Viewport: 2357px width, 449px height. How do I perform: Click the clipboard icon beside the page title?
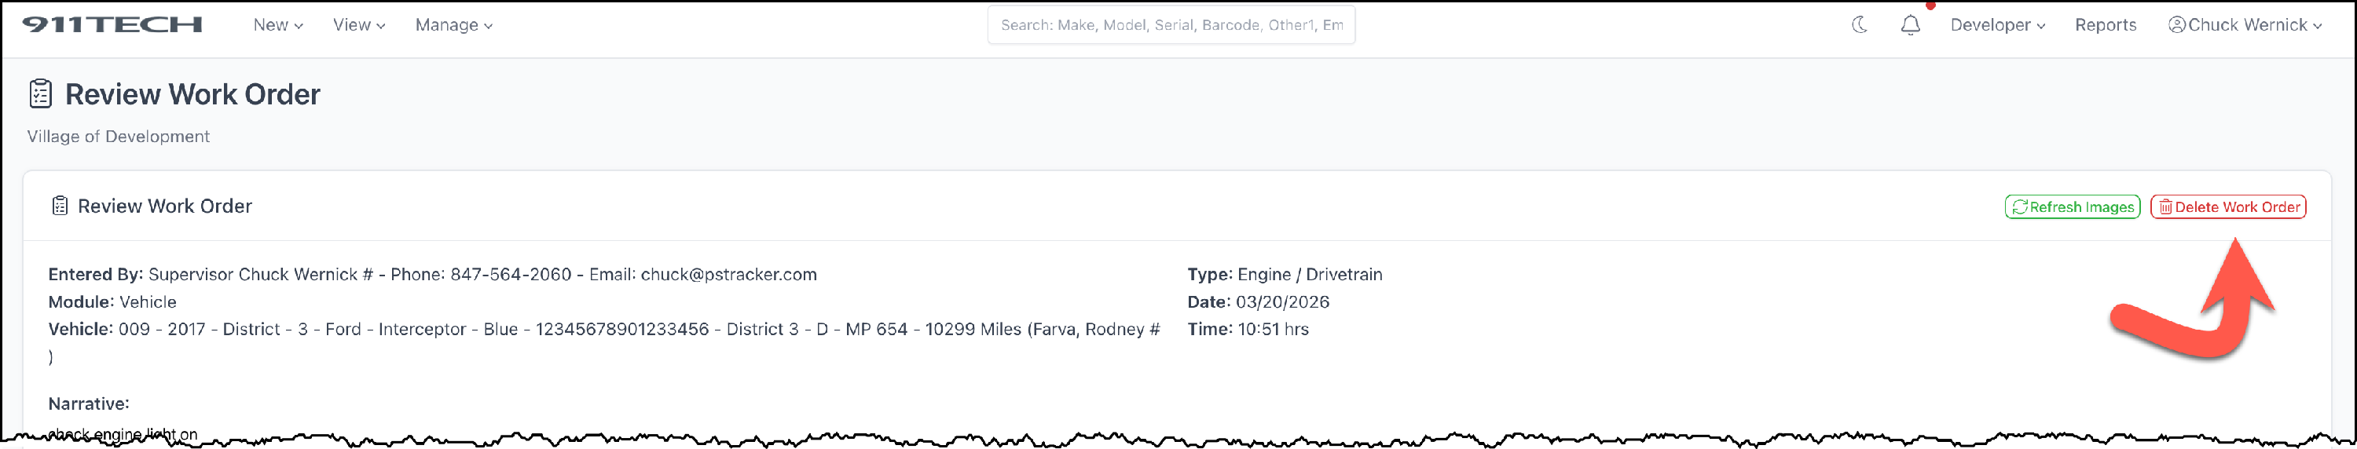coord(40,94)
